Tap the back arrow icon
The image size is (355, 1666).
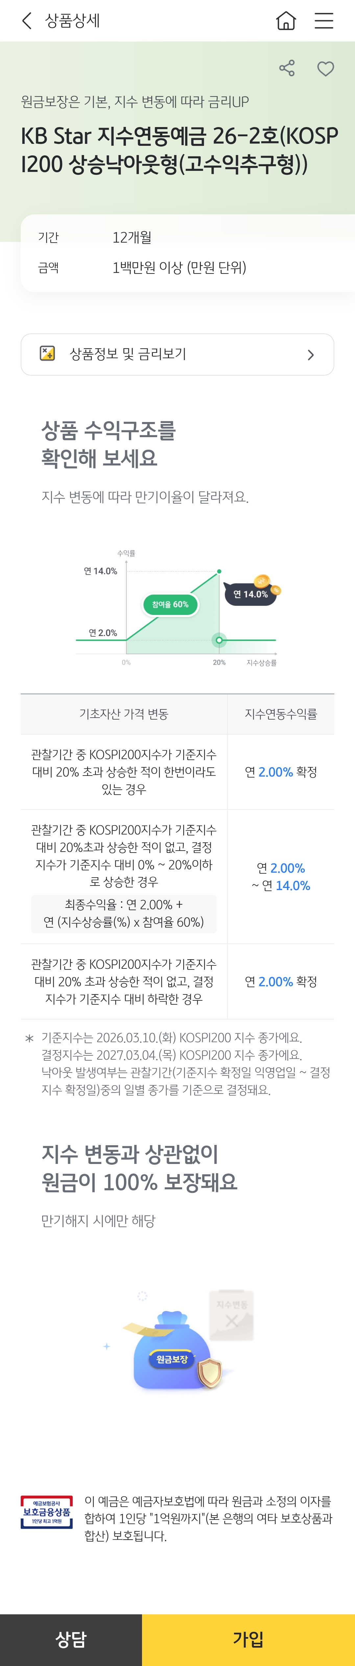[27, 21]
